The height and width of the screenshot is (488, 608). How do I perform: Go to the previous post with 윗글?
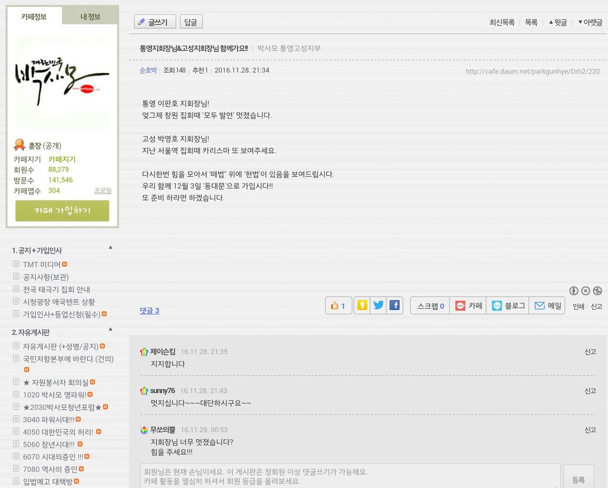(x=558, y=23)
